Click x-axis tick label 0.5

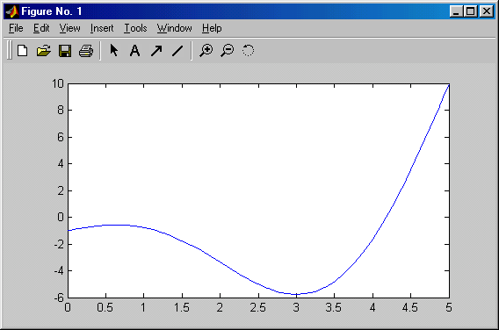pyautogui.click(x=105, y=308)
